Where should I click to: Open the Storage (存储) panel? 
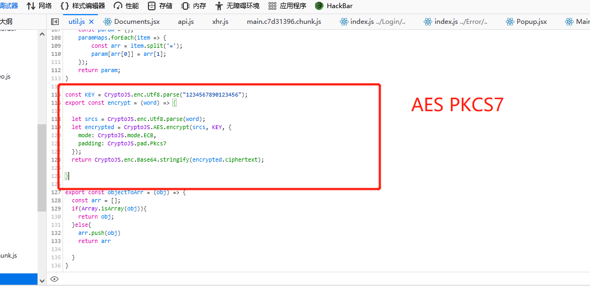click(x=160, y=6)
